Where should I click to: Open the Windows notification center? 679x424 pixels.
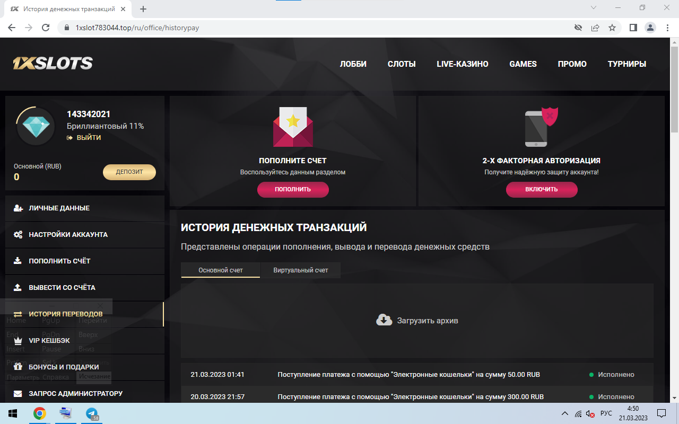click(x=661, y=413)
